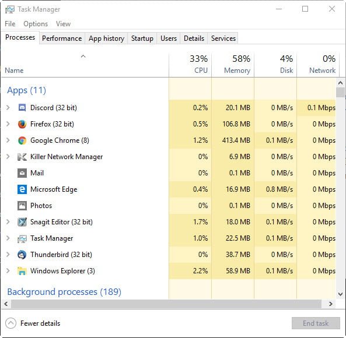The width and height of the screenshot is (346, 338).
Task: Sort by the Memory column header
Action: click(233, 65)
